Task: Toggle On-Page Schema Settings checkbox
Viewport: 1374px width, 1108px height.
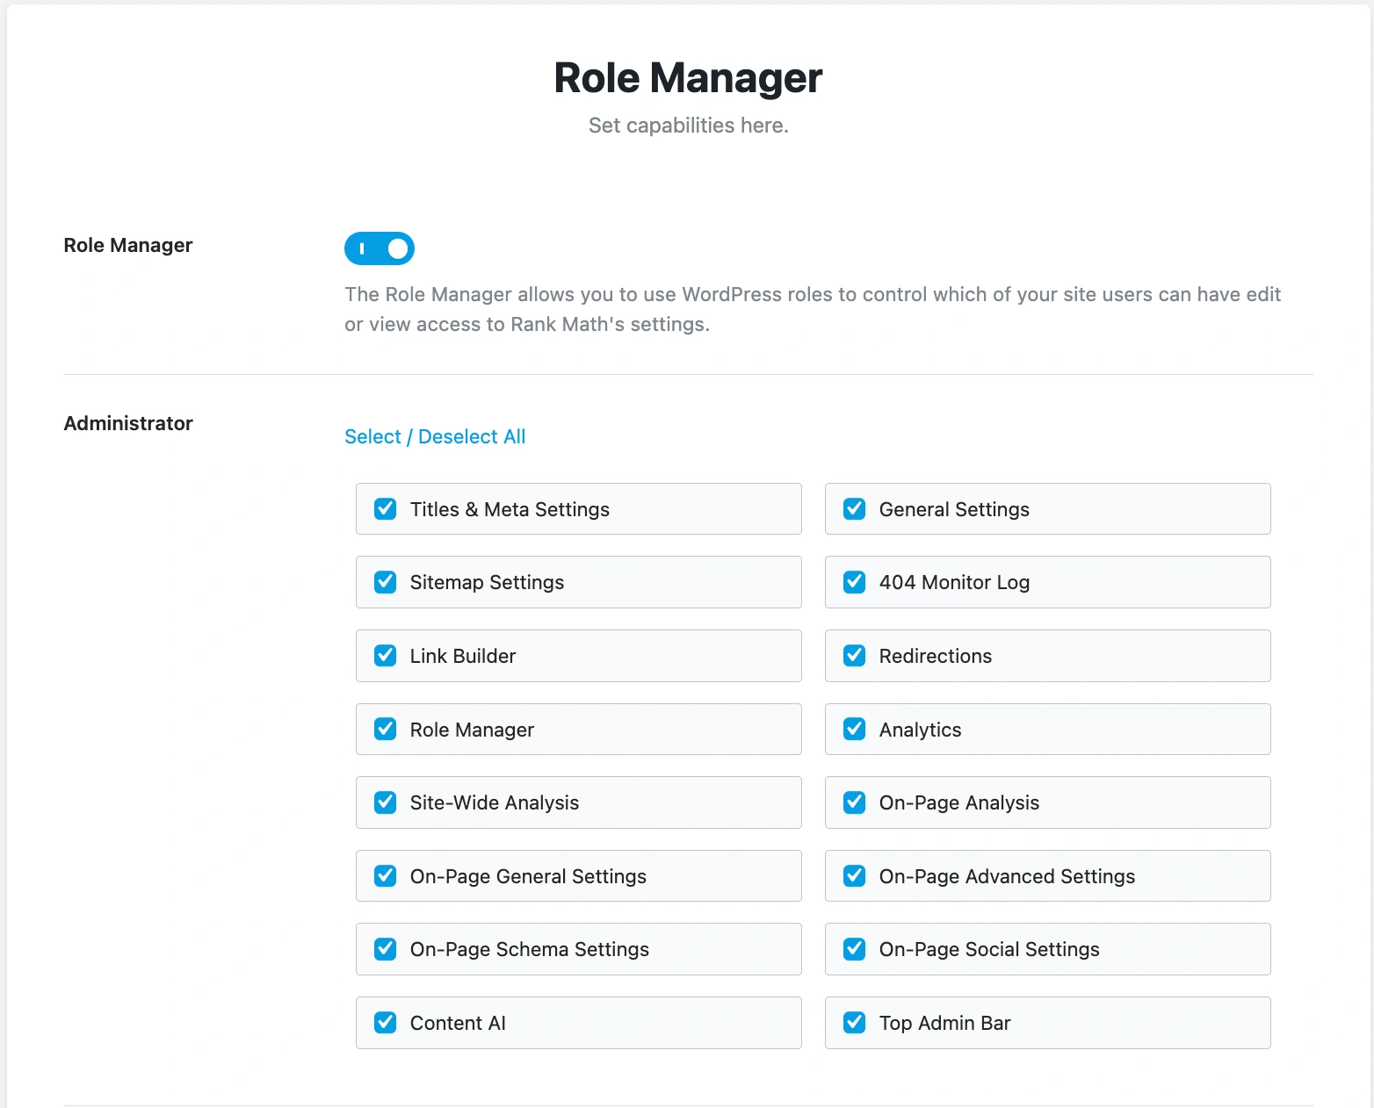Action: pos(386,949)
